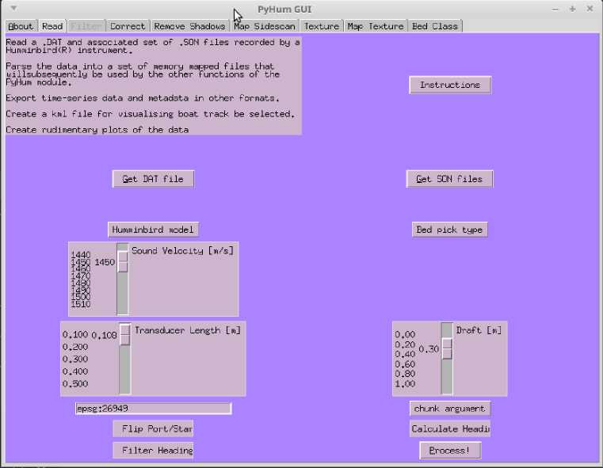Go to the Map Sidescan tab
The height and width of the screenshot is (468, 603).
pos(265,26)
